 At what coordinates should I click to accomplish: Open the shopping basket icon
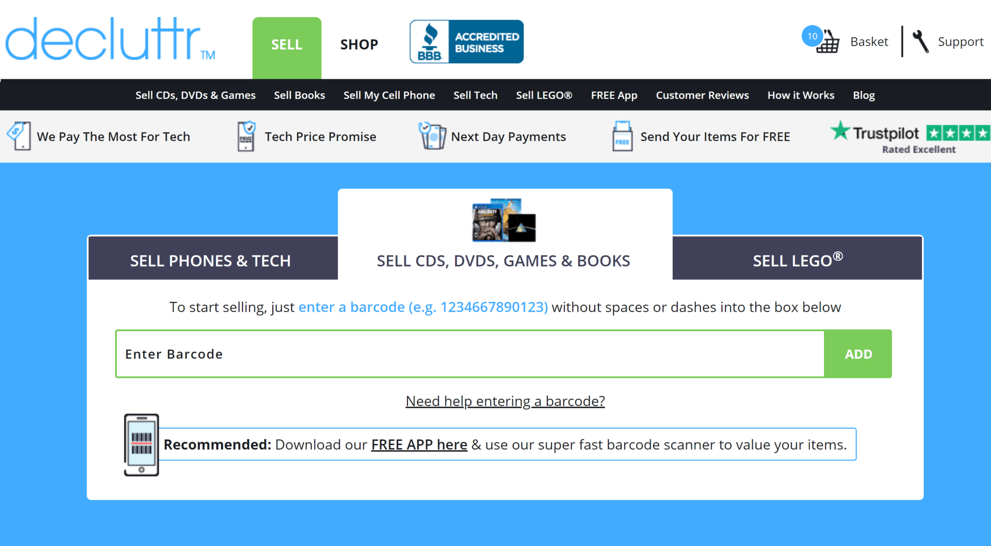[x=828, y=42]
